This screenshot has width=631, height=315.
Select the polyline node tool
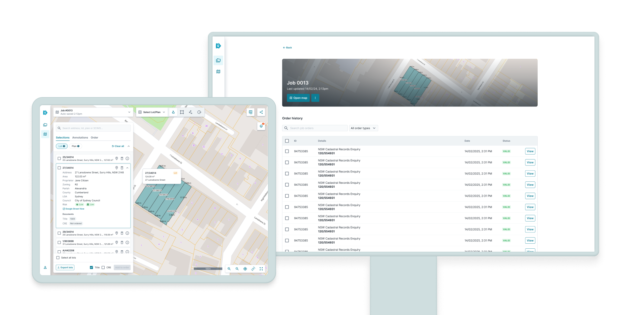pyautogui.click(x=191, y=112)
